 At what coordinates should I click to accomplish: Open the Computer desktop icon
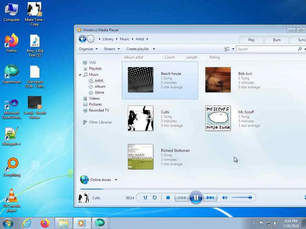(12, 13)
